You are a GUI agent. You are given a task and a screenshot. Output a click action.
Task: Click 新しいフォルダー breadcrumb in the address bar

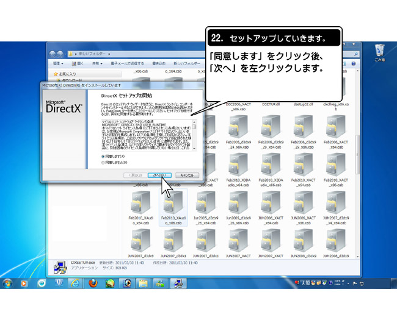pyautogui.click(x=92, y=54)
